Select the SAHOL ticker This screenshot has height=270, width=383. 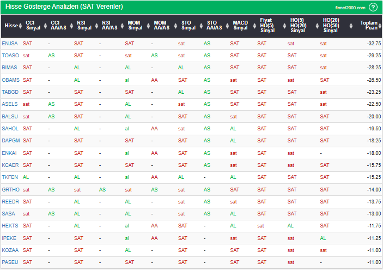click(10, 129)
